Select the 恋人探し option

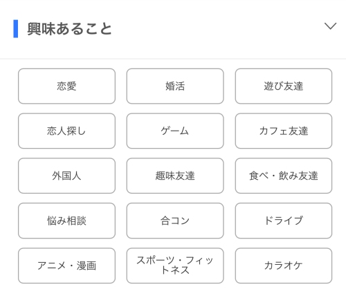tap(66, 131)
